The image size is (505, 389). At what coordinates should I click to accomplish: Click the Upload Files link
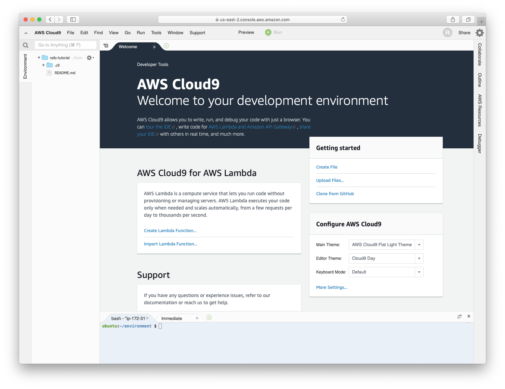[330, 180]
